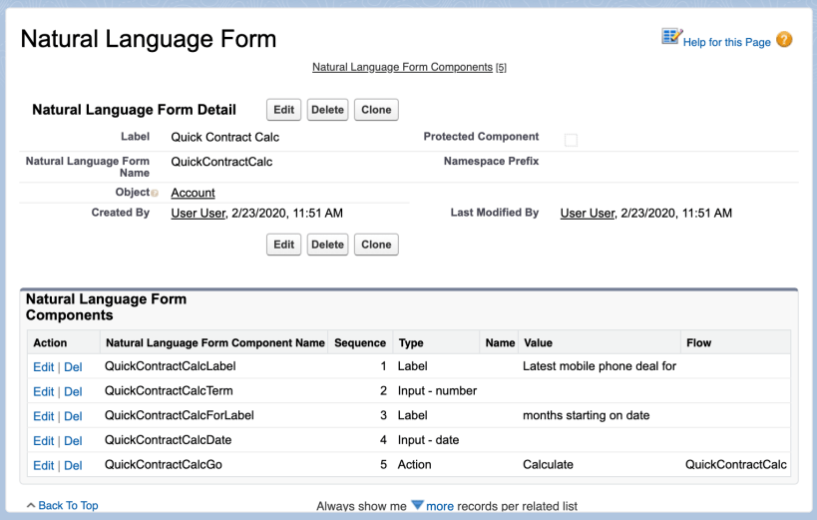Toggle the Protected Component checkbox
This screenshot has height=520, width=817.
point(571,140)
